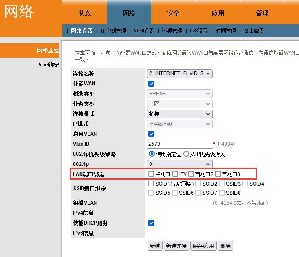Check the 千兆口 LAN port checkbox
Screen dimensions: 299x257
151,174
